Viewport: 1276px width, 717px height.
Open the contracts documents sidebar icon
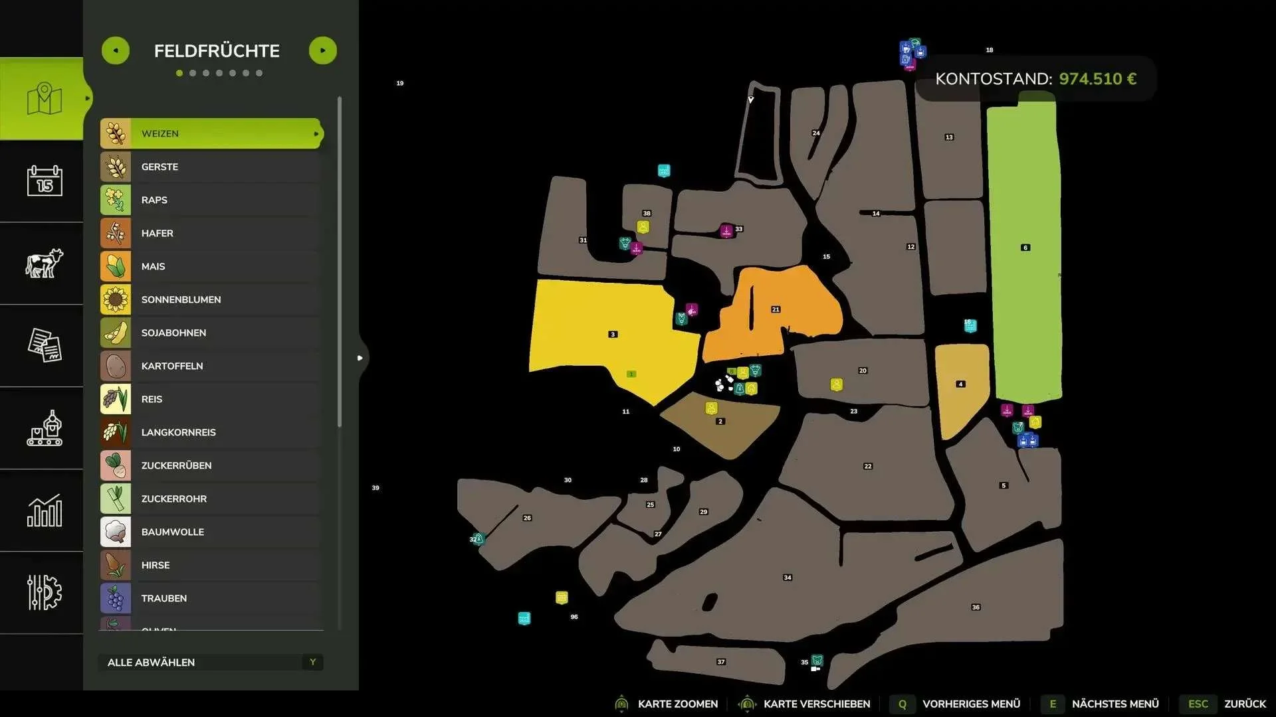pos(44,345)
